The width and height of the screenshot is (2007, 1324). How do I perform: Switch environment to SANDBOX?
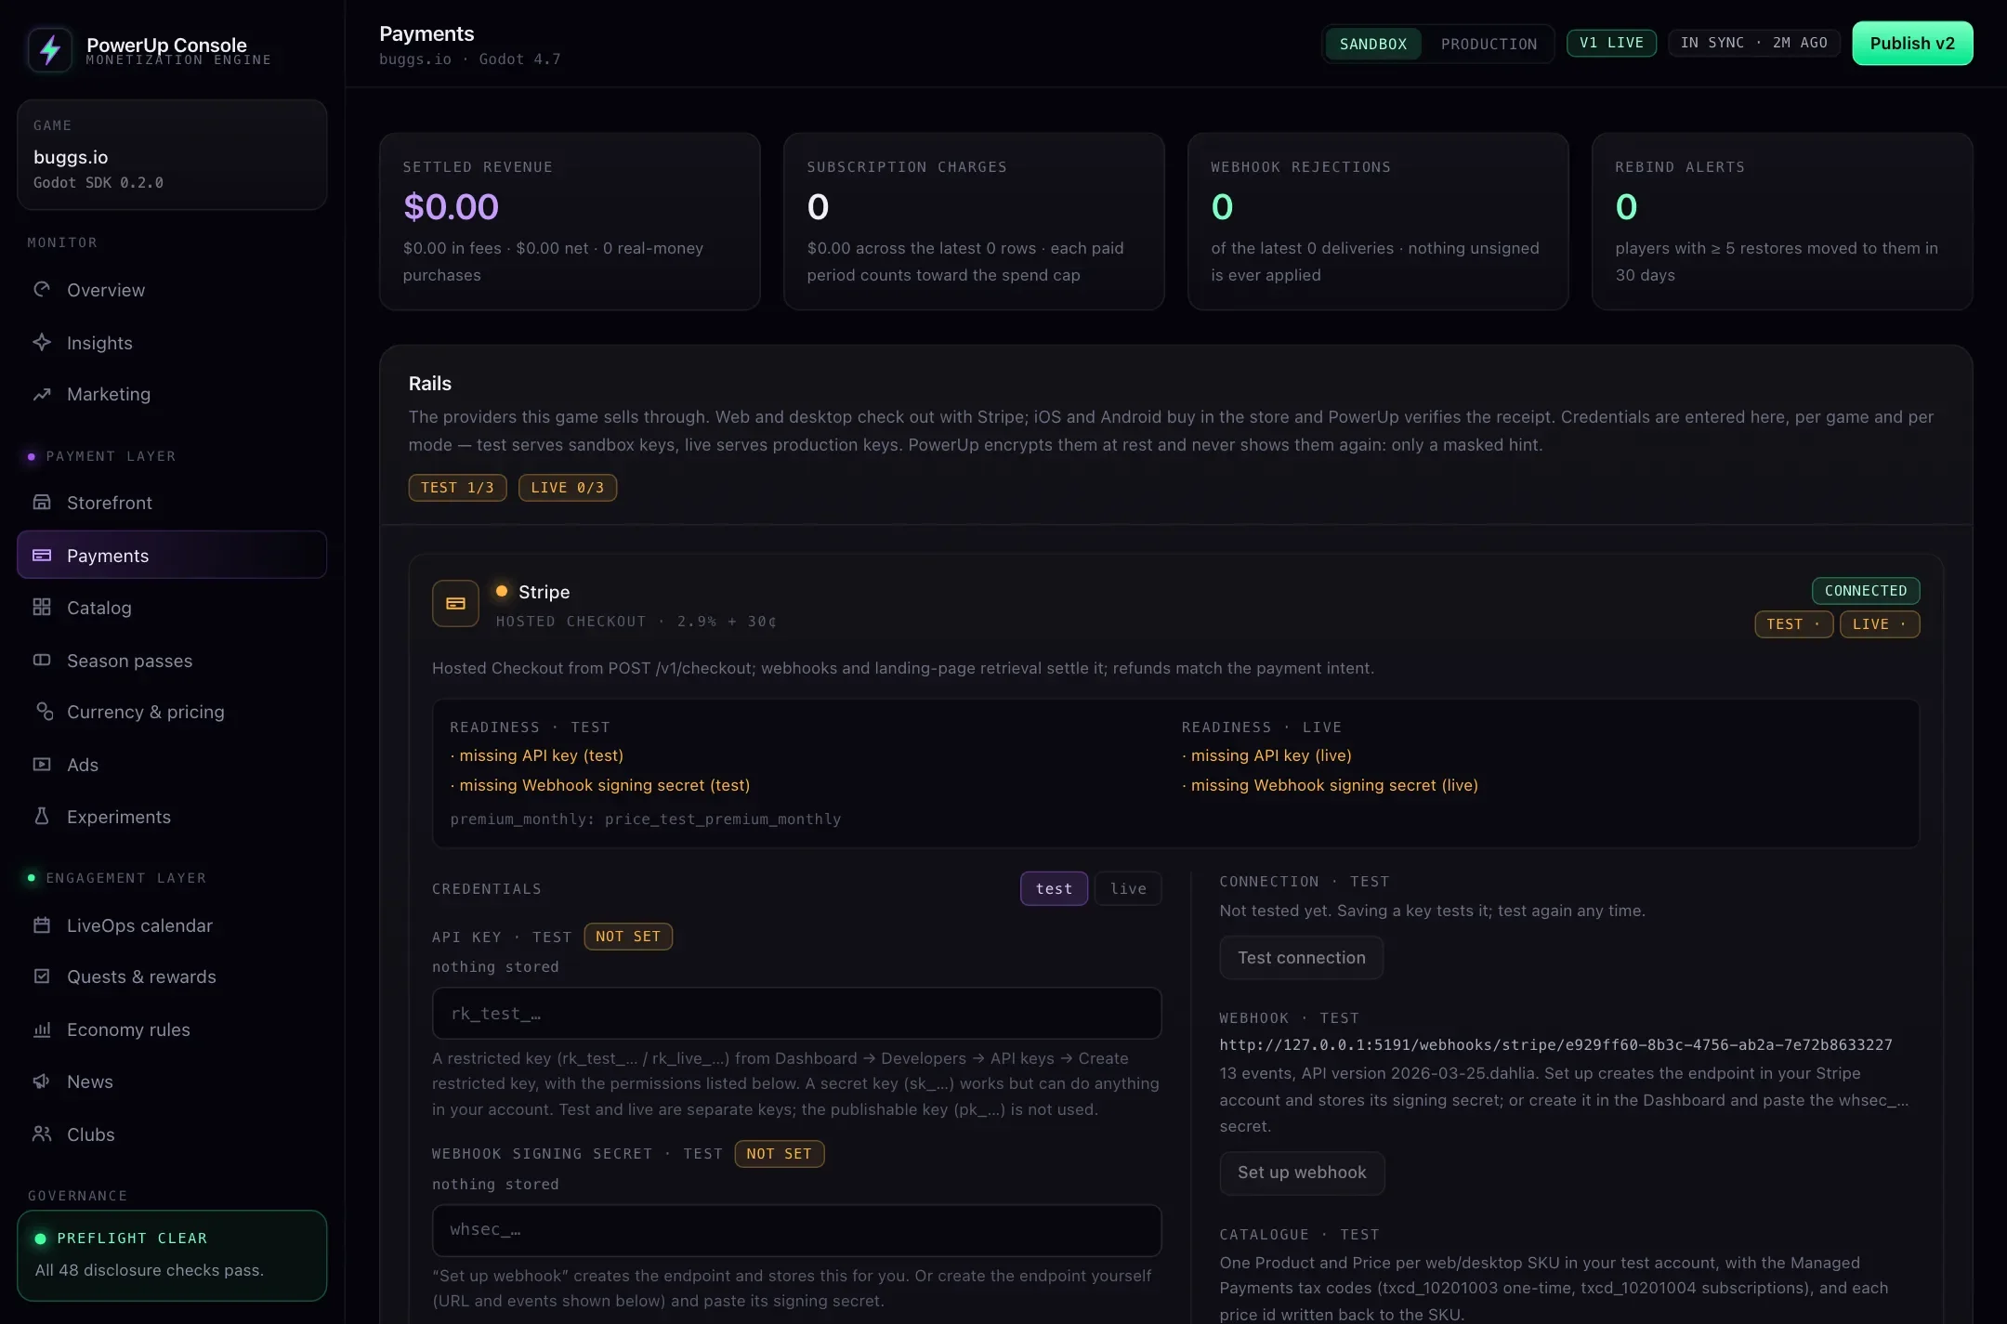tap(1373, 44)
